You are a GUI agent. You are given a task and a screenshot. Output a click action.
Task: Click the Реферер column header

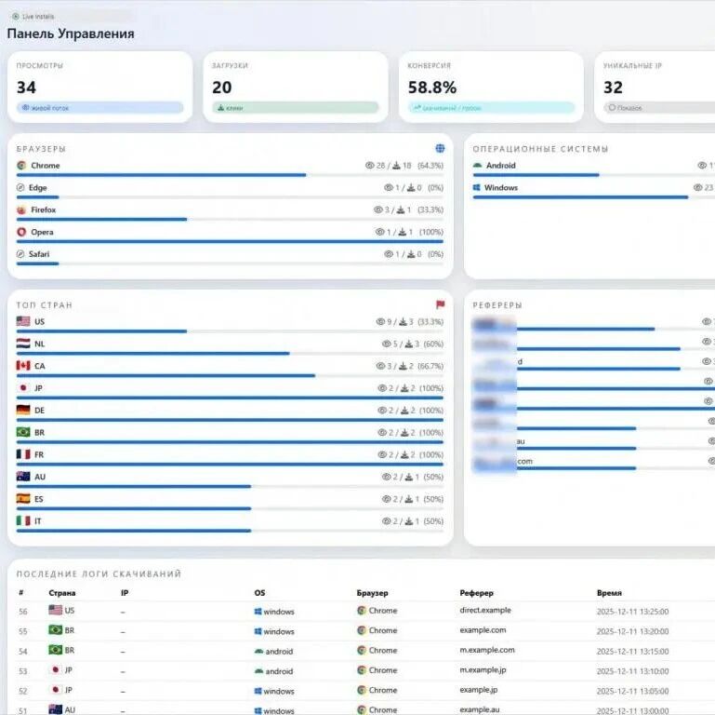477,593
